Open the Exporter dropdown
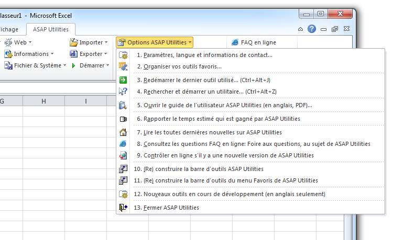Viewport: 393px width, 240px height. 105,54
